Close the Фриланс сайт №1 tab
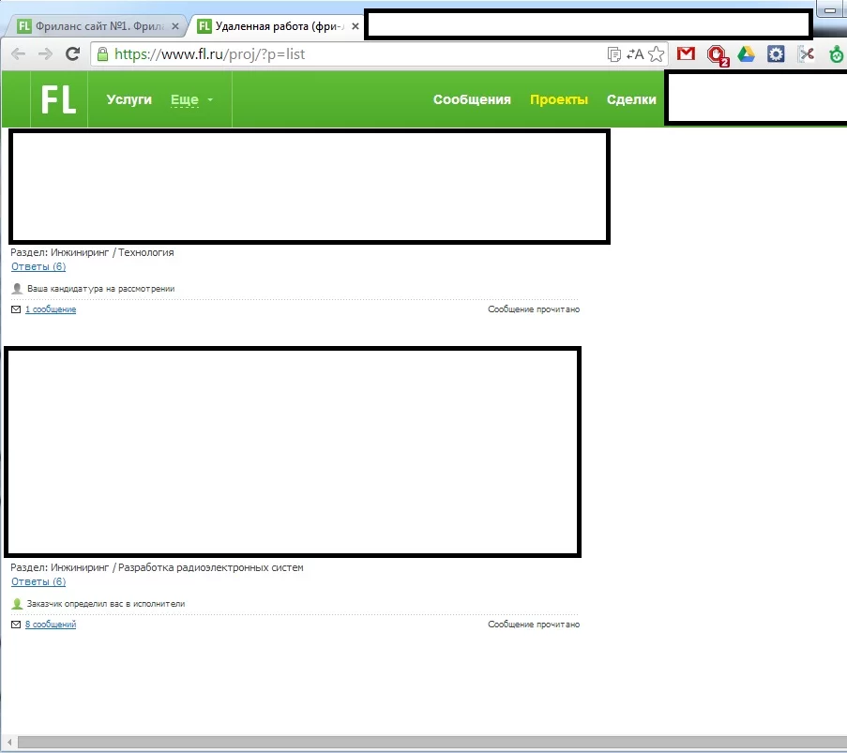The image size is (847, 753). coord(175,26)
